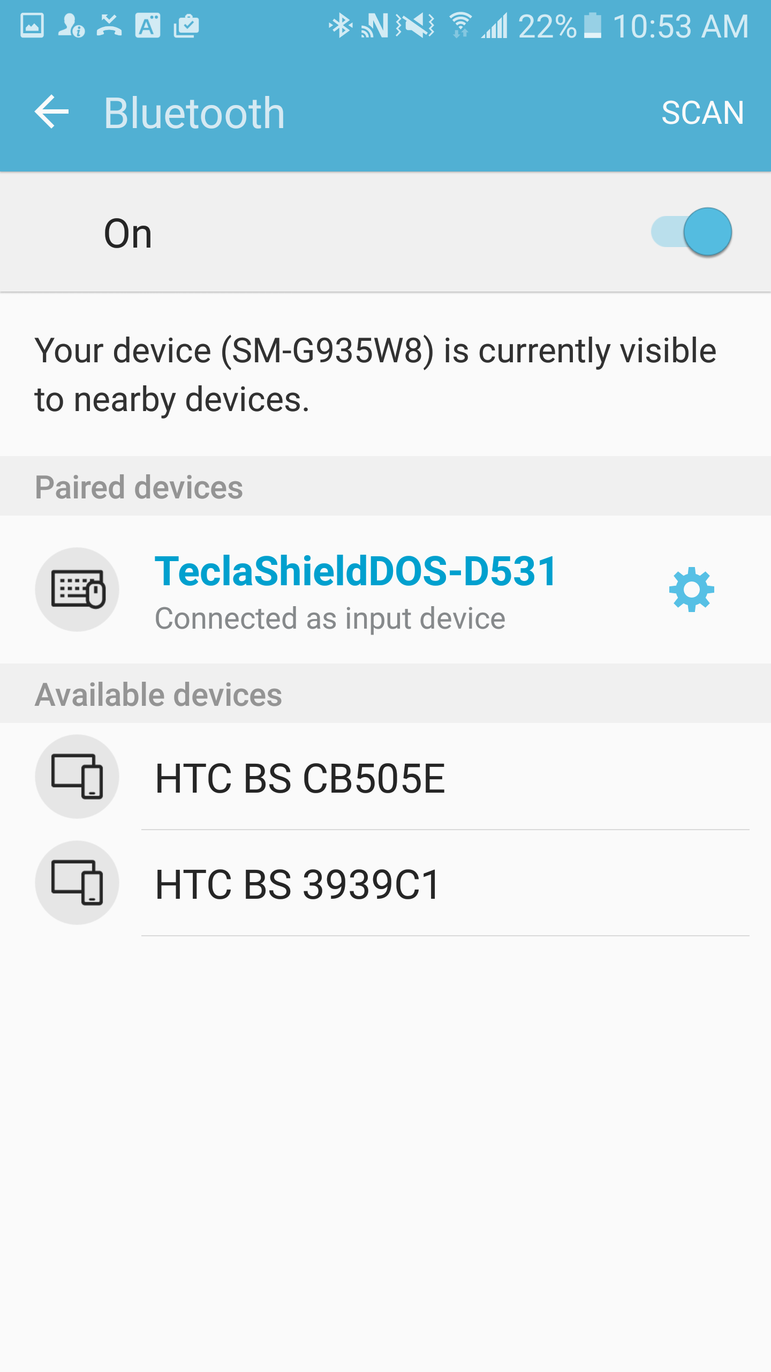Open settings gear for TeclaShieldDOS-D531
This screenshot has height=1372, width=771.
pyautogui.click(x=691, y=590)
